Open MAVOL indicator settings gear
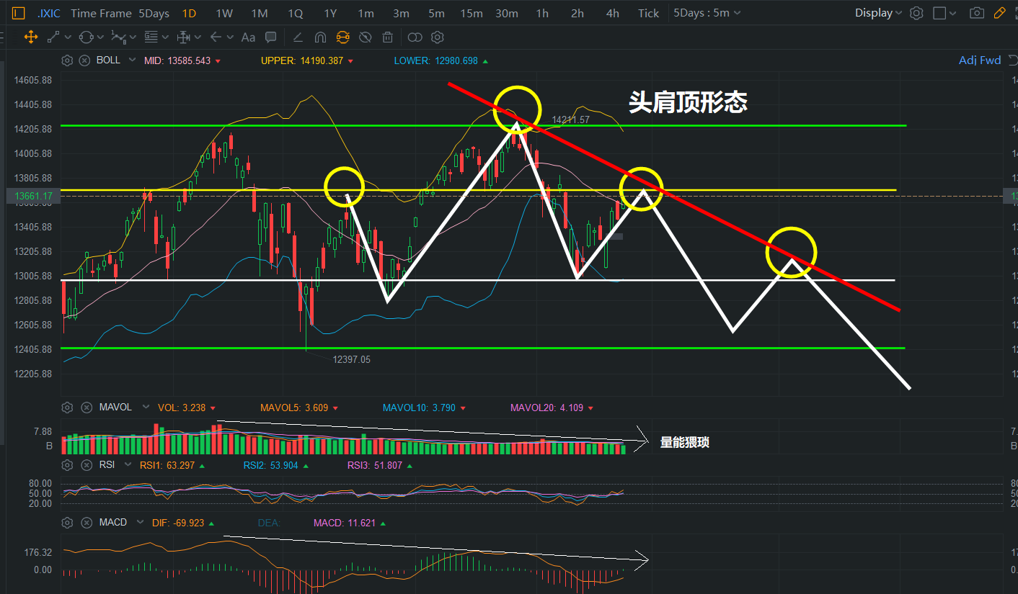The width and height of the screenshot is (1018, 594). 67,408
